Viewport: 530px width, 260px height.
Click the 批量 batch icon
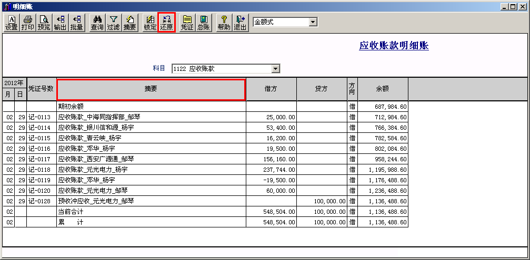coord(77,23)
